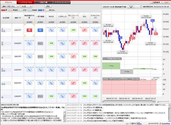171x125 pixels.
Task: Click the green arrow in CAD/JPY Stochastics cell
Action: 95,96
